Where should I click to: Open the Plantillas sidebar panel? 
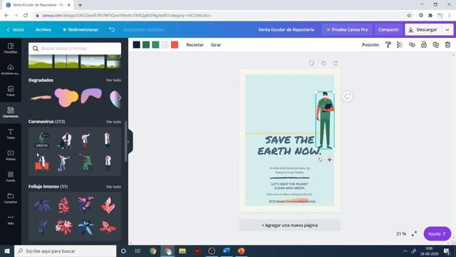click(x=11, y=48)
